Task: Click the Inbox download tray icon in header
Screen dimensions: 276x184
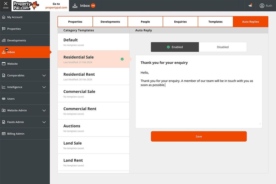Action: (75, 6)
